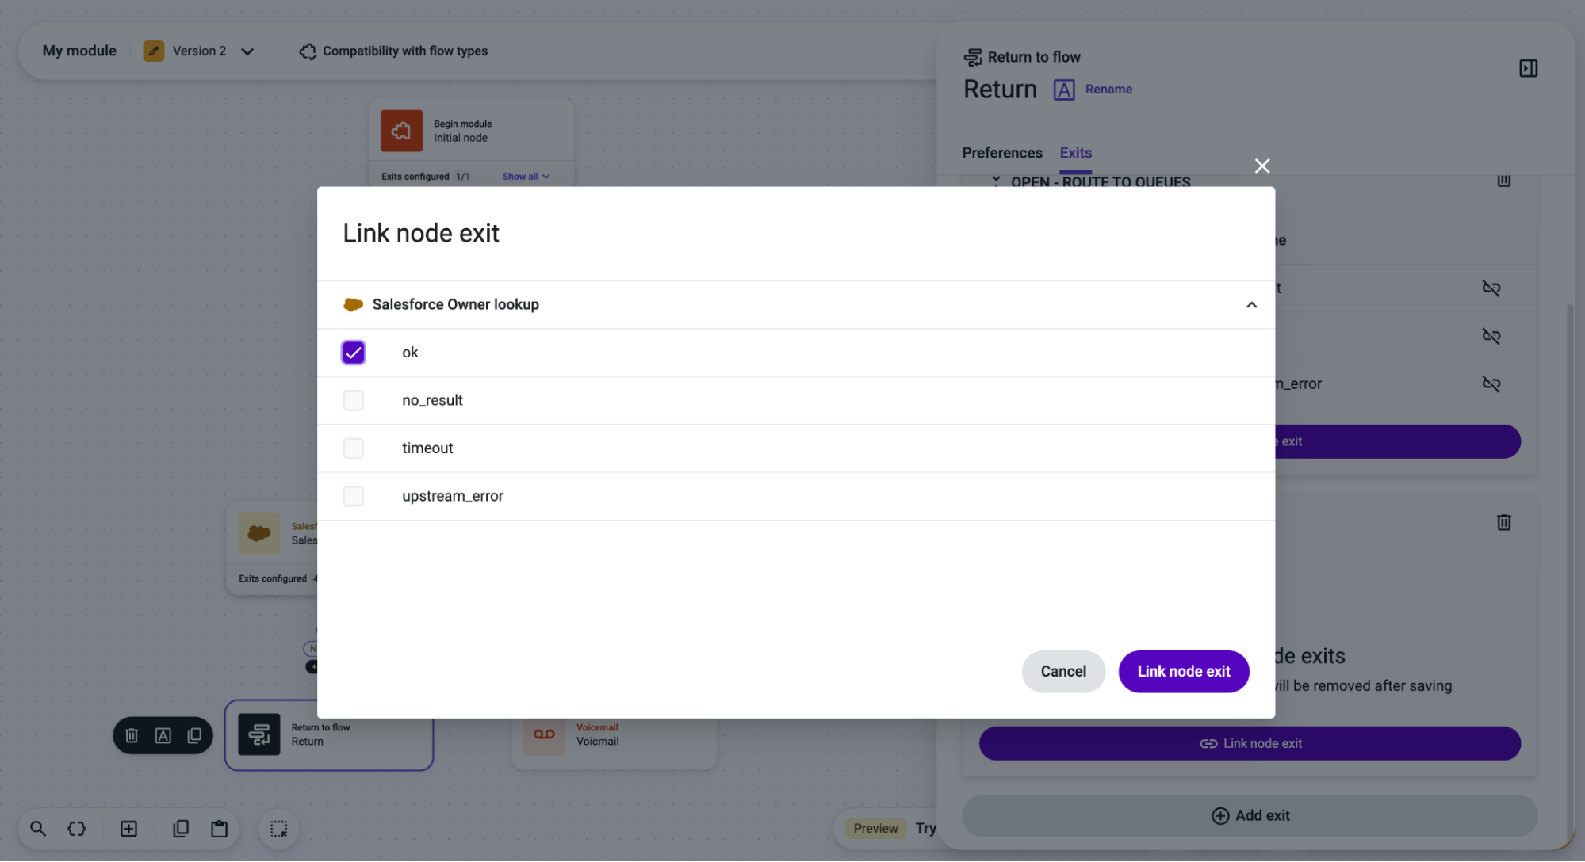
Task: Unlink the first linked node exit
Action: [x=1491, y=288]
